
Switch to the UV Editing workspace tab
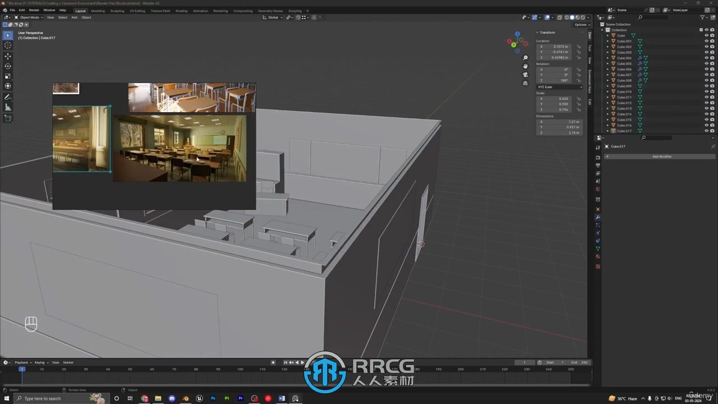[137, 11]
